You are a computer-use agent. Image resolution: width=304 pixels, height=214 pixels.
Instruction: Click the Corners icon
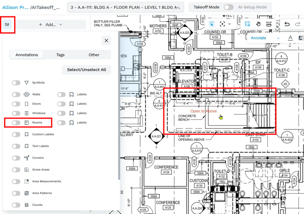coord(27,158)
